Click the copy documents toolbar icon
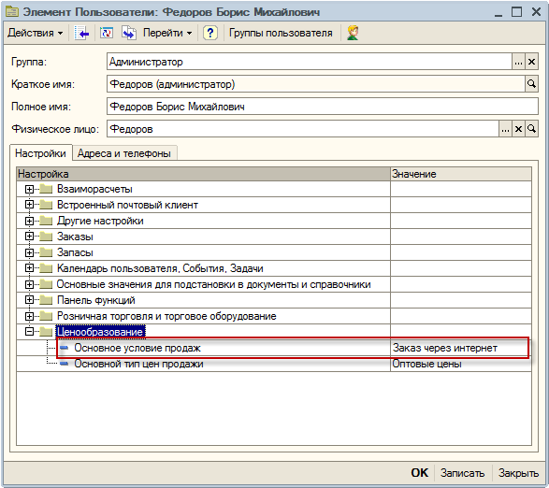The height and width of the screenshot is (488, 549). [x=129, y=34]
